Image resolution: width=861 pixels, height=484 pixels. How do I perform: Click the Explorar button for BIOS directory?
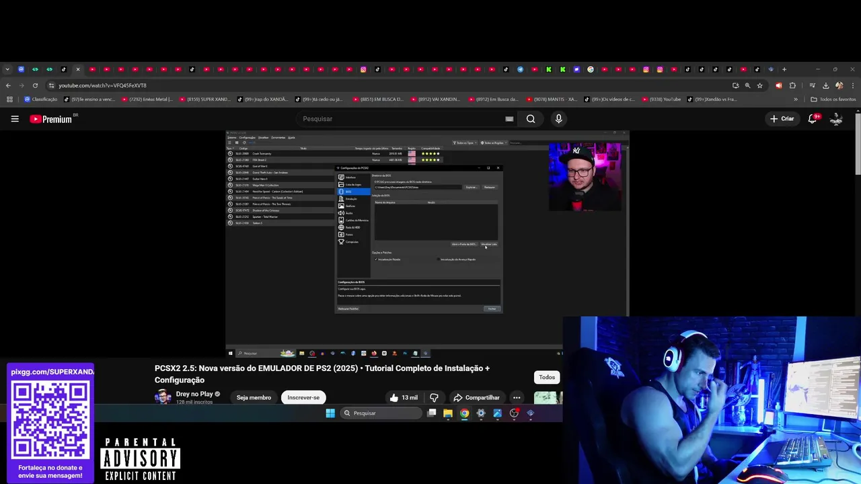[x=471, y=187]
